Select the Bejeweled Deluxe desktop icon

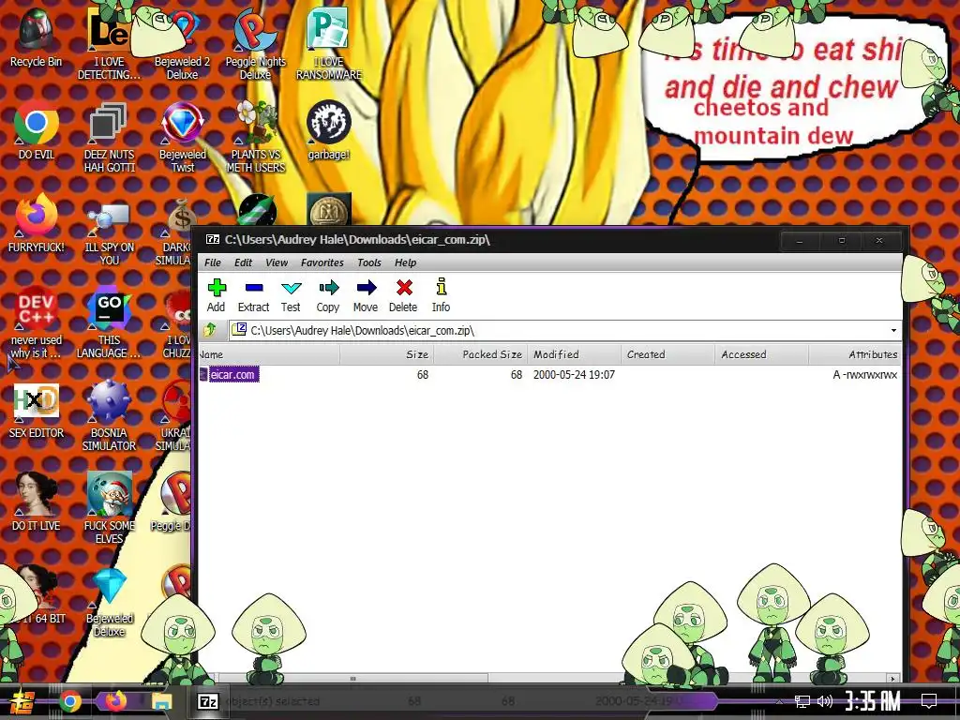109,603
